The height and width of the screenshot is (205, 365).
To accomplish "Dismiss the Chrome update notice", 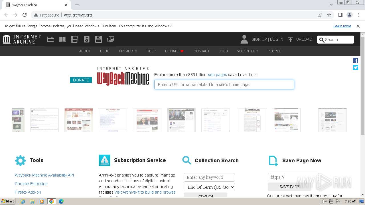I will tap(358, 26).
